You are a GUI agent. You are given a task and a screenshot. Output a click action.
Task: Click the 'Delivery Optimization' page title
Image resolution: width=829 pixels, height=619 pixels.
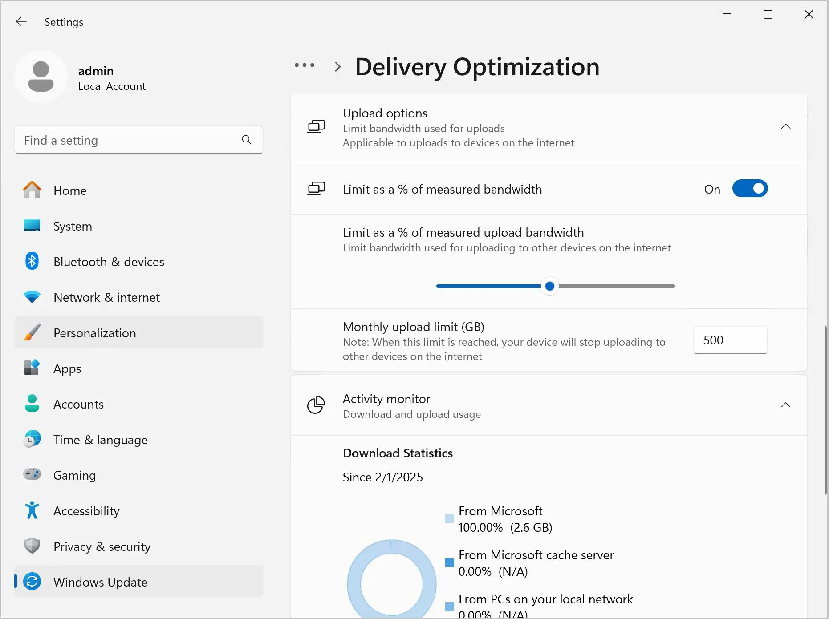[x=477, y=67]
